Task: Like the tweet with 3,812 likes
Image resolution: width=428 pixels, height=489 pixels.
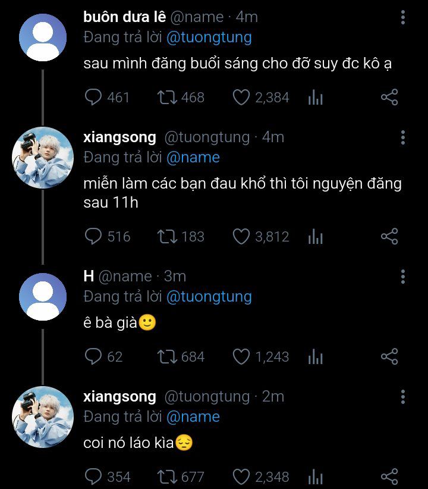Action: pos(241,237)
